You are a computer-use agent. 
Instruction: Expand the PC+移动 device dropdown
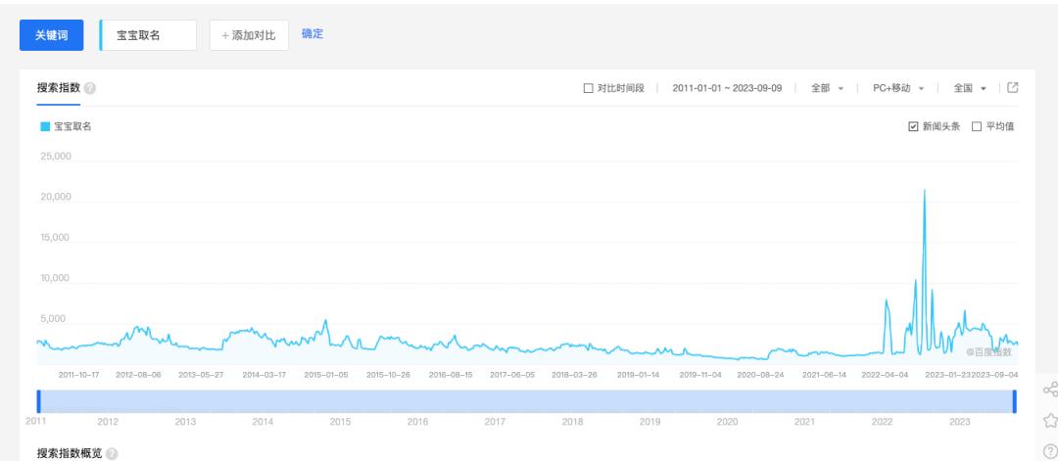click(x=898, y=89)
